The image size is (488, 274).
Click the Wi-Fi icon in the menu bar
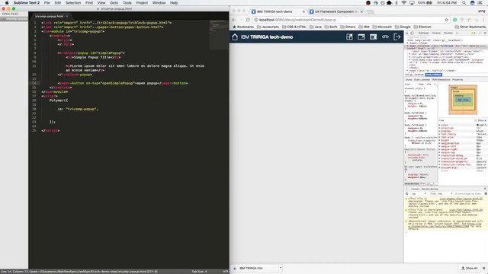pyautogui.click(x=403, y=3)
